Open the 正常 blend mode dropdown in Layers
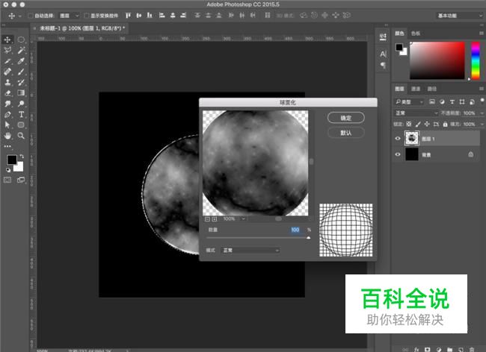 pyautogui.click(x=416, y=113)
